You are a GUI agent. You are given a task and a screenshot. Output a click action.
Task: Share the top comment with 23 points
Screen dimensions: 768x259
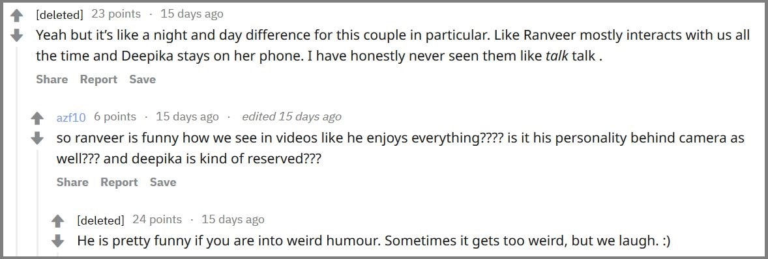(x=52, y=79)
